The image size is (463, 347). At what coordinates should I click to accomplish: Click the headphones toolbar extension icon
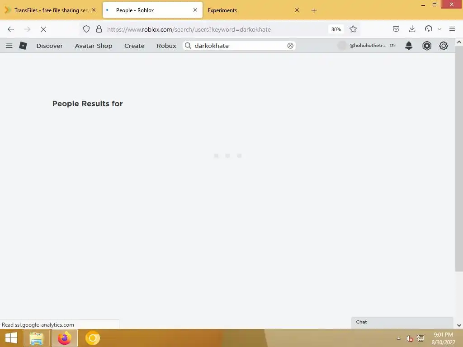pyautogui.click(x=429, y=29)
